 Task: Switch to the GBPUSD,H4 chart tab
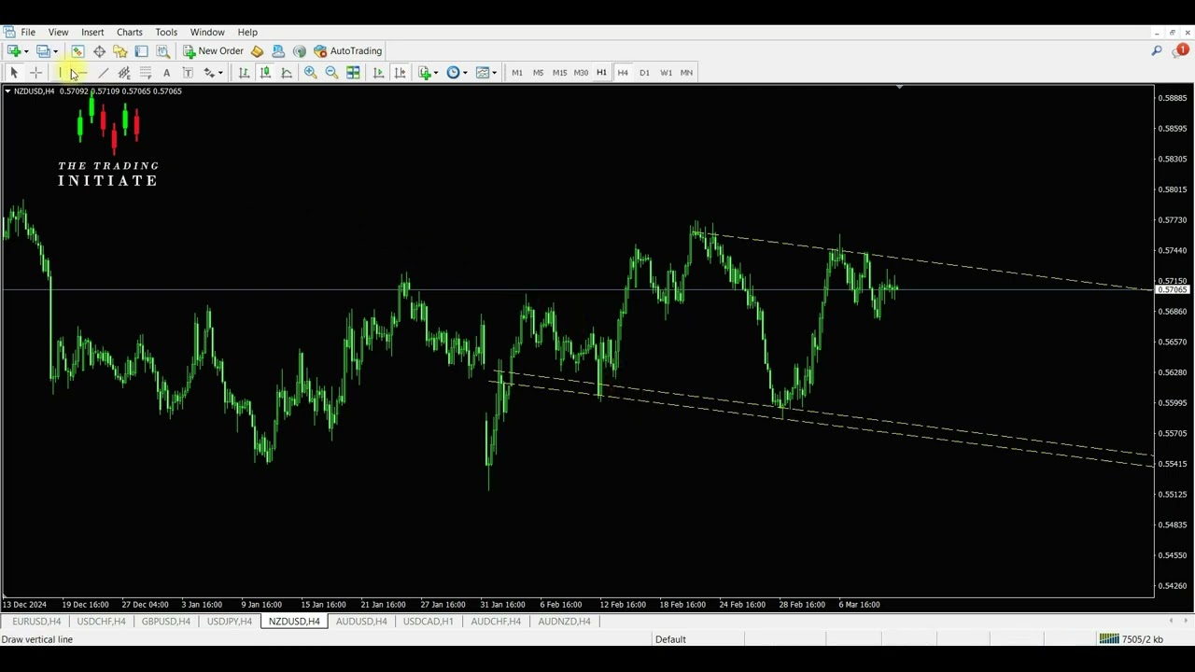(165, 622)
